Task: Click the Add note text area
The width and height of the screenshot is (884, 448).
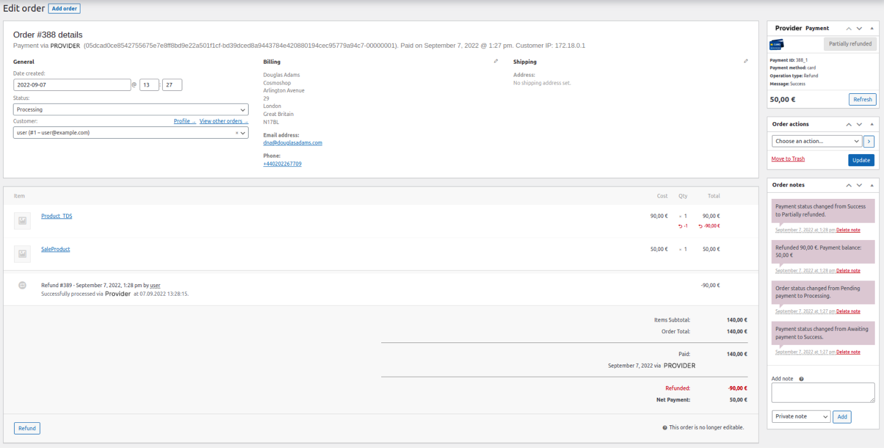Action: (x=823, y=393)
